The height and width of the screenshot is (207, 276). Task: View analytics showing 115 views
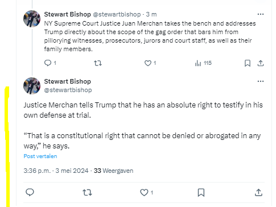click(x=203, y=63)
